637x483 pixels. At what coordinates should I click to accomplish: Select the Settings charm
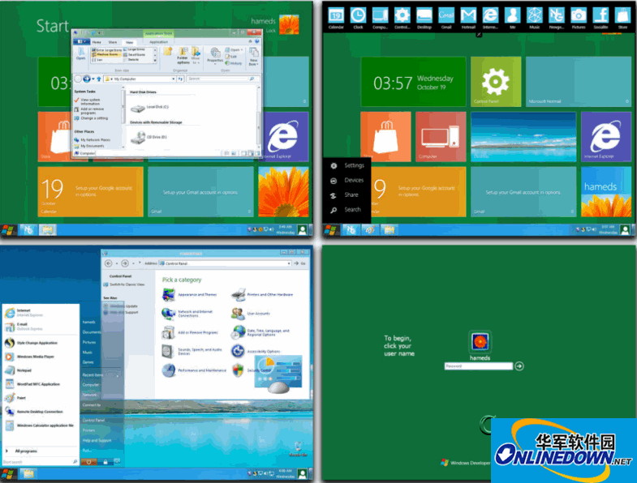pos(347,165)
